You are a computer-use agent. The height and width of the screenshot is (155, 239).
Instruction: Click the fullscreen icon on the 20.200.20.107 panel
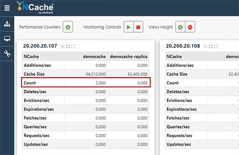tap(73, 46)
